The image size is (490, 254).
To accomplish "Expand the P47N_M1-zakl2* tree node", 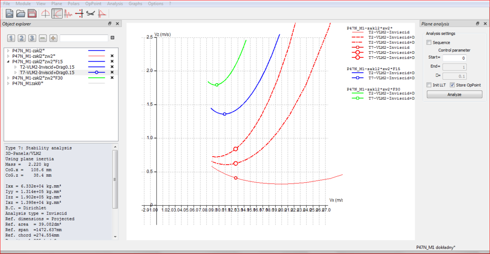I will click(8, 50).
